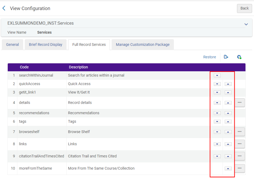254x181 pixels.
Task: Move moreFromTheSame row up
Action: point(228,169)
